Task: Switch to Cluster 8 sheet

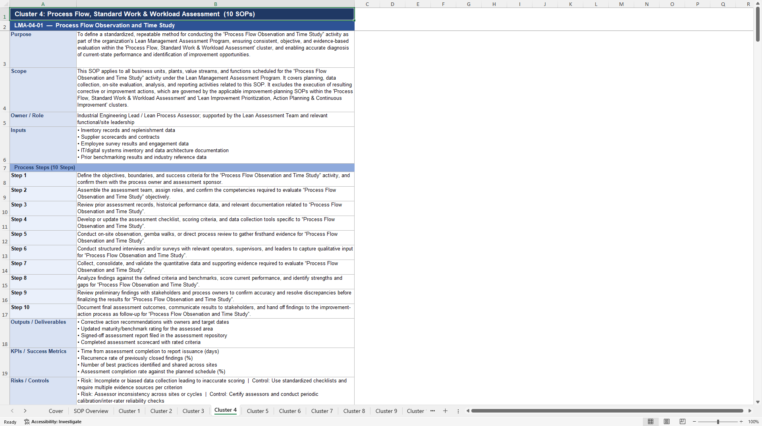Action: [354, 411]
